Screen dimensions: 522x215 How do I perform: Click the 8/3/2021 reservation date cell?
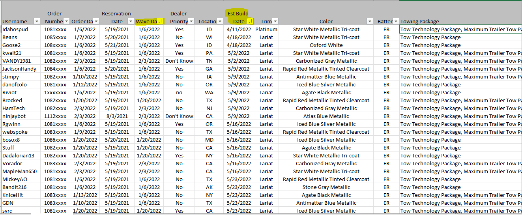click(117, 116)
